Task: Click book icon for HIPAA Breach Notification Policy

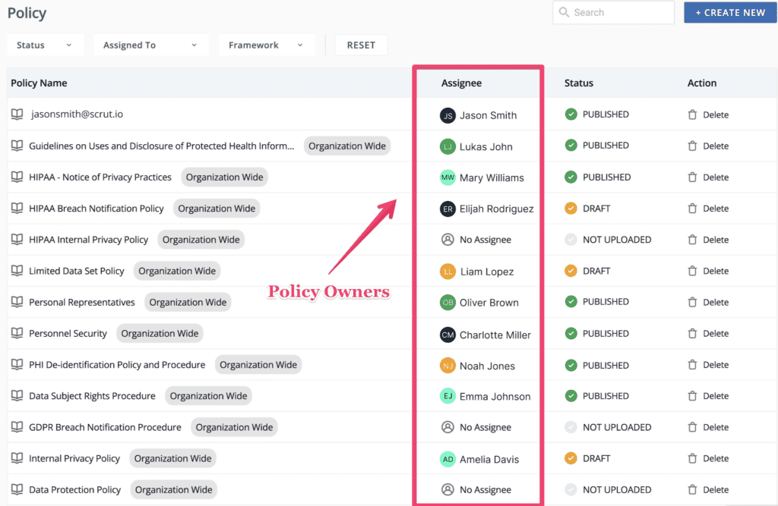Action: tap(17, 208)
